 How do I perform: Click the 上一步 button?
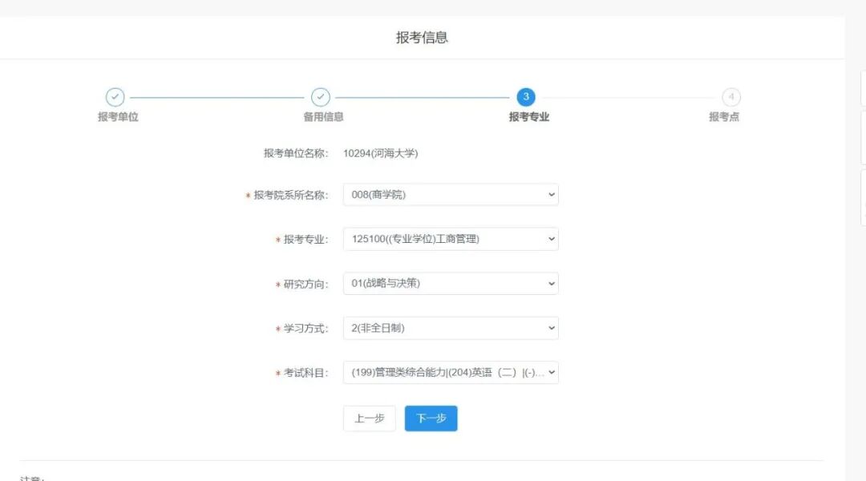click(x=369, y=418)
